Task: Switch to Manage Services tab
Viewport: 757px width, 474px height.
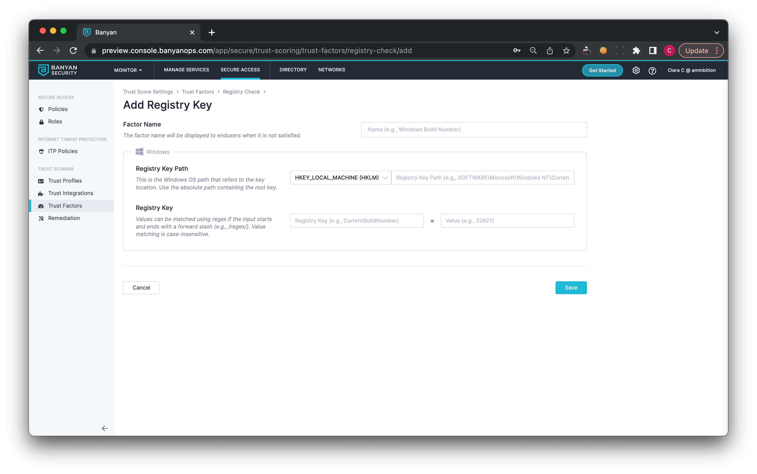Action: click(186, 70)
